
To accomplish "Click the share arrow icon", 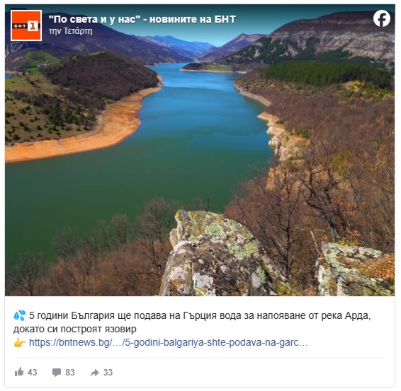I will pos(95,373).
